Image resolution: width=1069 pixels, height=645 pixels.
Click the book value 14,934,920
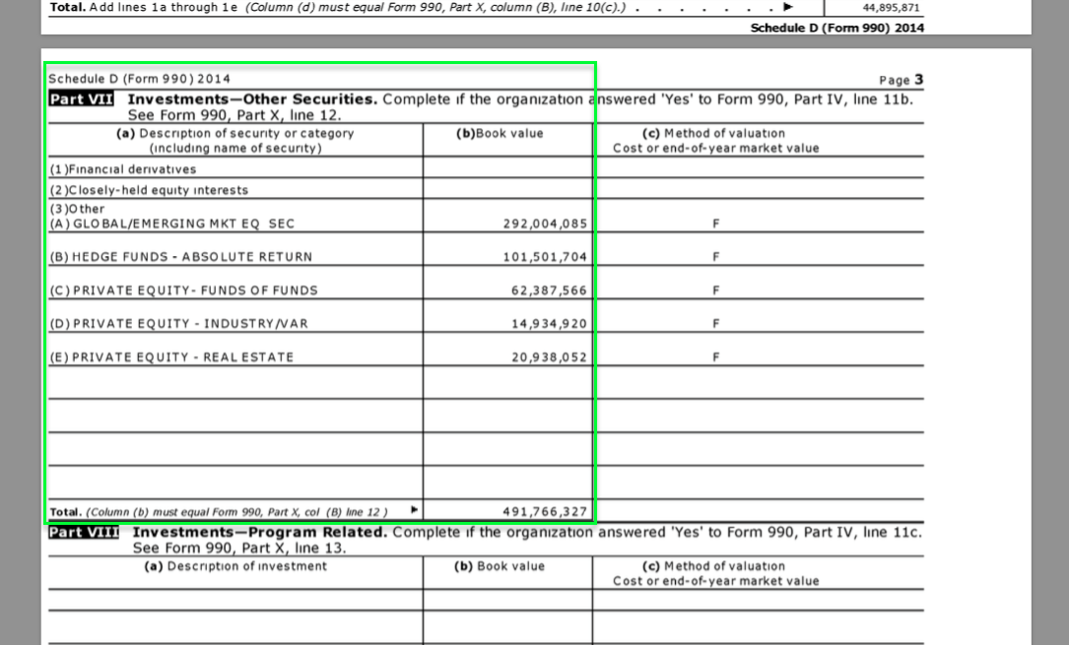click(x=549, y=324)
